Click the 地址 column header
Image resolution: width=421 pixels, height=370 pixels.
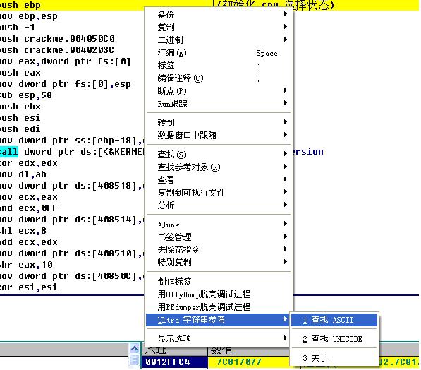click(174, 351)
